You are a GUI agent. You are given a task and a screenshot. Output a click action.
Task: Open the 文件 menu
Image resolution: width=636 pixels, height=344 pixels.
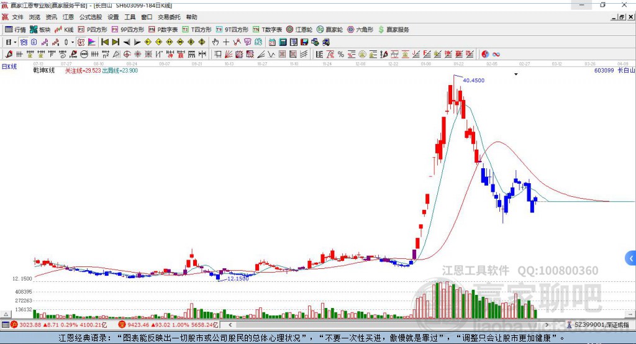[18, 17]
